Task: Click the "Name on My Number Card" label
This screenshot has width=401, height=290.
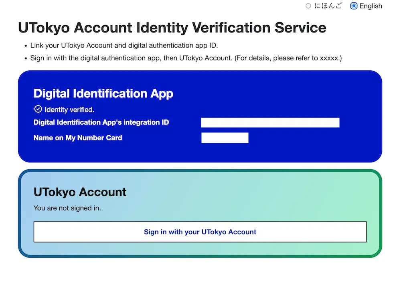Action: tap(78, 138)
